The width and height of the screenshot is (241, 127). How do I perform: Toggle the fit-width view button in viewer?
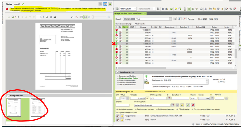pyautogui.click(x=82, y=17)
